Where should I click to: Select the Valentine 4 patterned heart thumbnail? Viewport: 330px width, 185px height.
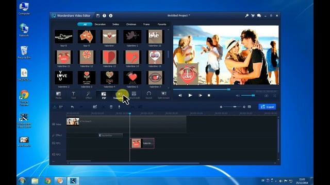click(x=109, y=78)
